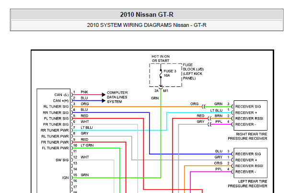Click the 'PPL' wire label at left rear receiver pin 4

[x=219, y=169]
